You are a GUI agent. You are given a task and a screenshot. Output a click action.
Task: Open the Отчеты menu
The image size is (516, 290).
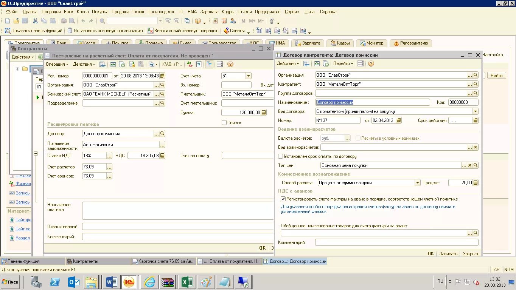pos(245,12)
